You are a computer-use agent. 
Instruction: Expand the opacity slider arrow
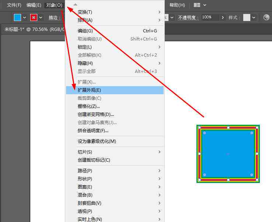tap(223, 18)
